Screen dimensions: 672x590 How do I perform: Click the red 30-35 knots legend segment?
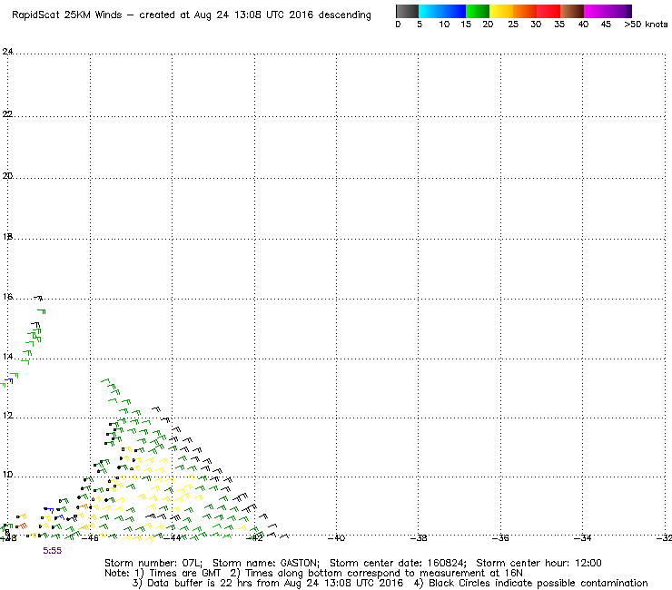(548, 11)
